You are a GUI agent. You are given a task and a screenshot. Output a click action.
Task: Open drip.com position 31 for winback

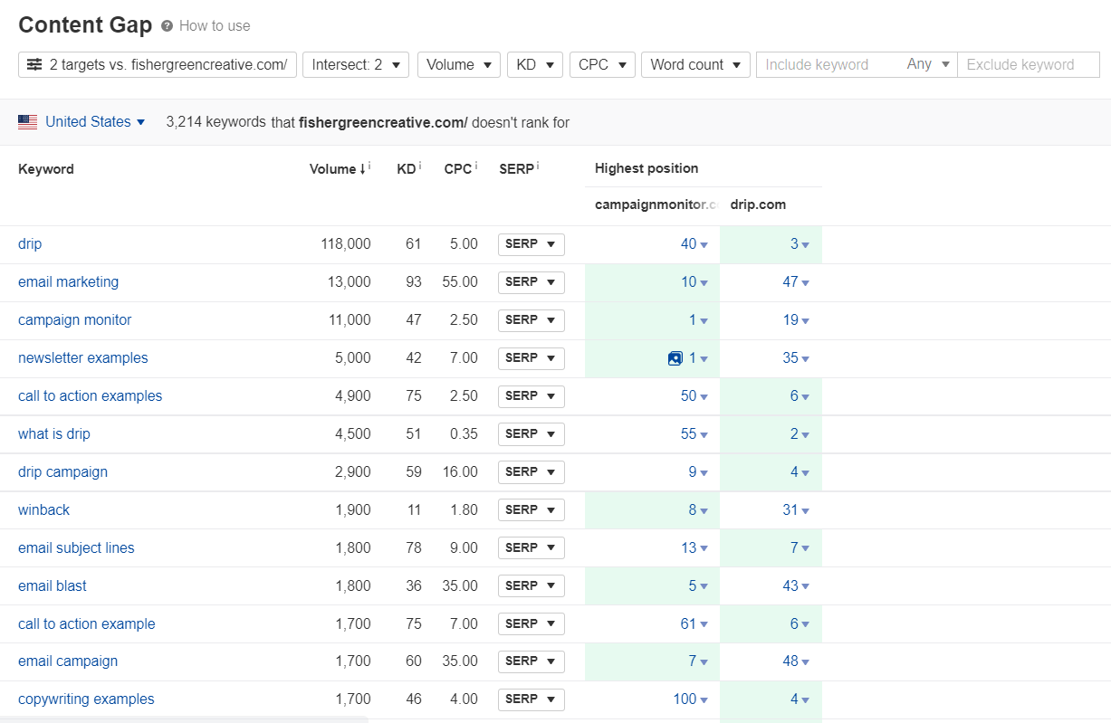[x=796, y=510]
